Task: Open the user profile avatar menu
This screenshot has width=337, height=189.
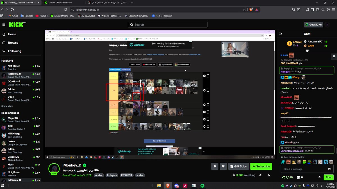Action: pos(327,25)
